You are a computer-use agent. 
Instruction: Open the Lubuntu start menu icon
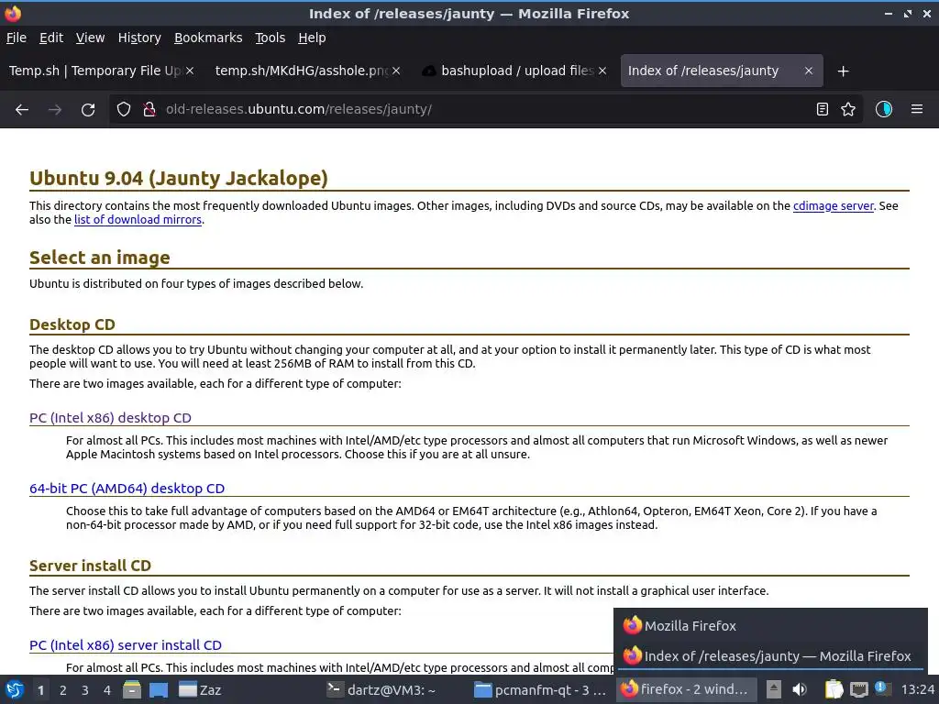pos(15,689)
